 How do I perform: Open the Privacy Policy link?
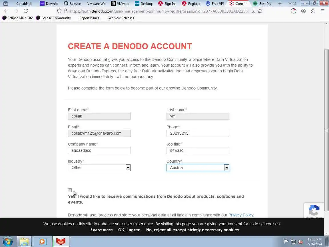point(241,215)
